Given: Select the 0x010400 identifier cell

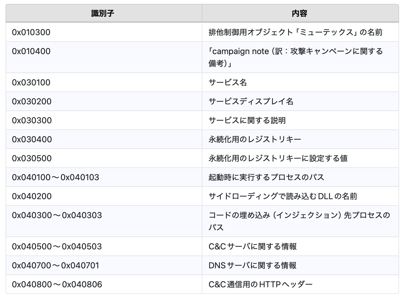Looking at the screenshot, I should click(x=31, y=51).
